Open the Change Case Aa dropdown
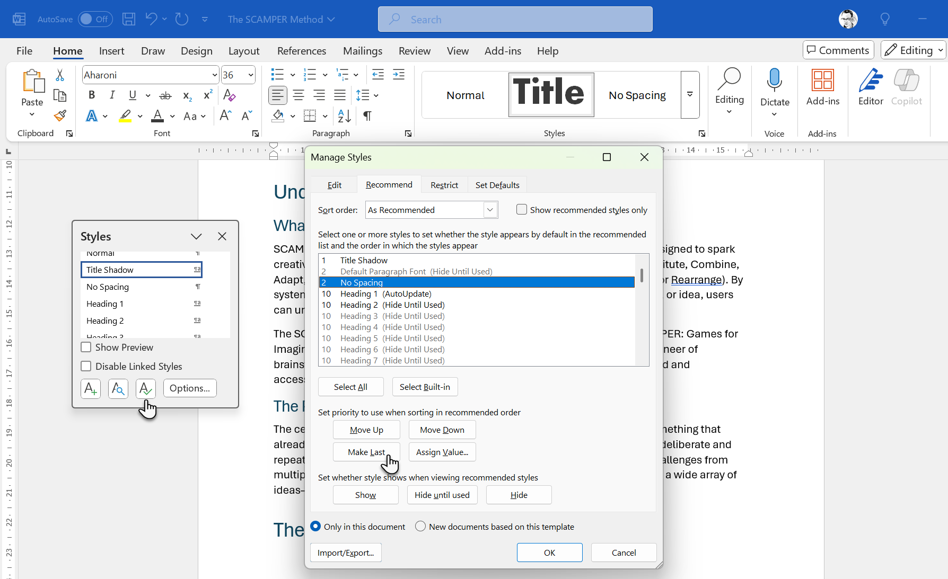The width and height of the screenshot is (948, 579). click(x=195, y=116)
